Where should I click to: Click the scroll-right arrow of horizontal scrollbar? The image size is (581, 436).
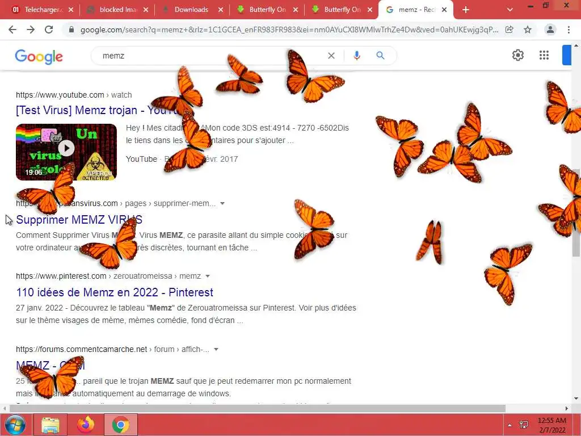coord(567,409)
